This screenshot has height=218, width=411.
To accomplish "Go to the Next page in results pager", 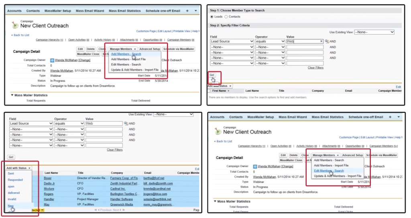I will (x=116, y=210).
